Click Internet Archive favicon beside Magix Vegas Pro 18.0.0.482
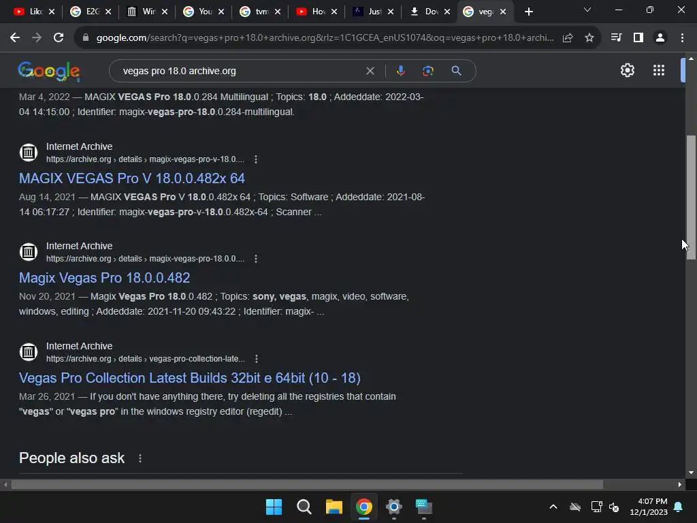The width and height of the screenshot is (697, 523). coord(29,252)
